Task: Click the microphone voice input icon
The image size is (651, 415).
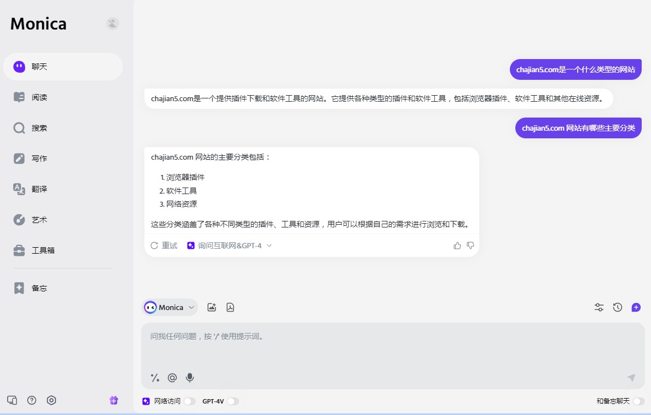Action: click(x=190, y=378)
